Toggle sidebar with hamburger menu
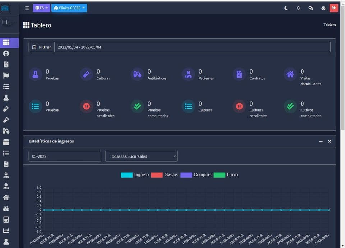Image resolution: width=345 pixels, height=248 pixels. (27, 8)
